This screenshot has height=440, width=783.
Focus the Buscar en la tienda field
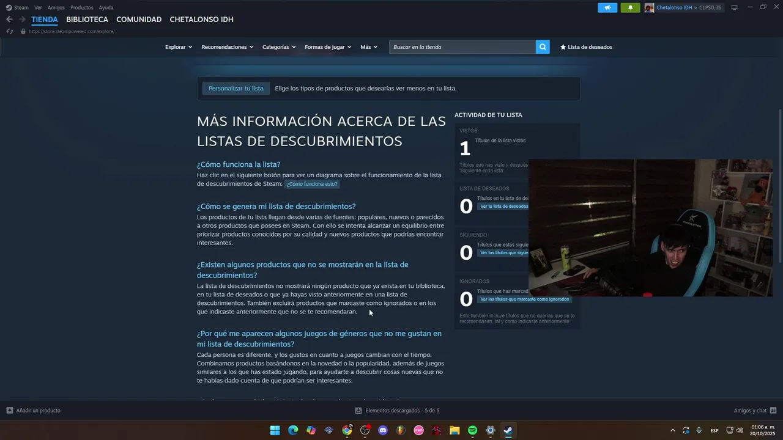(462, 47)
